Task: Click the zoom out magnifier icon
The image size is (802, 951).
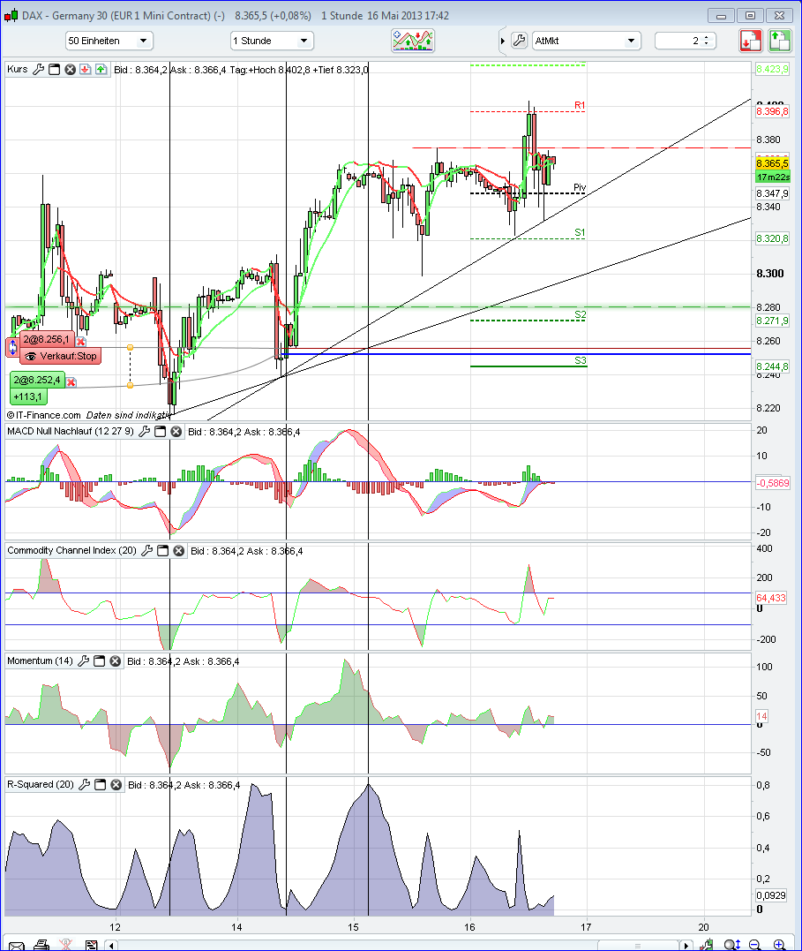Action: 754,944
